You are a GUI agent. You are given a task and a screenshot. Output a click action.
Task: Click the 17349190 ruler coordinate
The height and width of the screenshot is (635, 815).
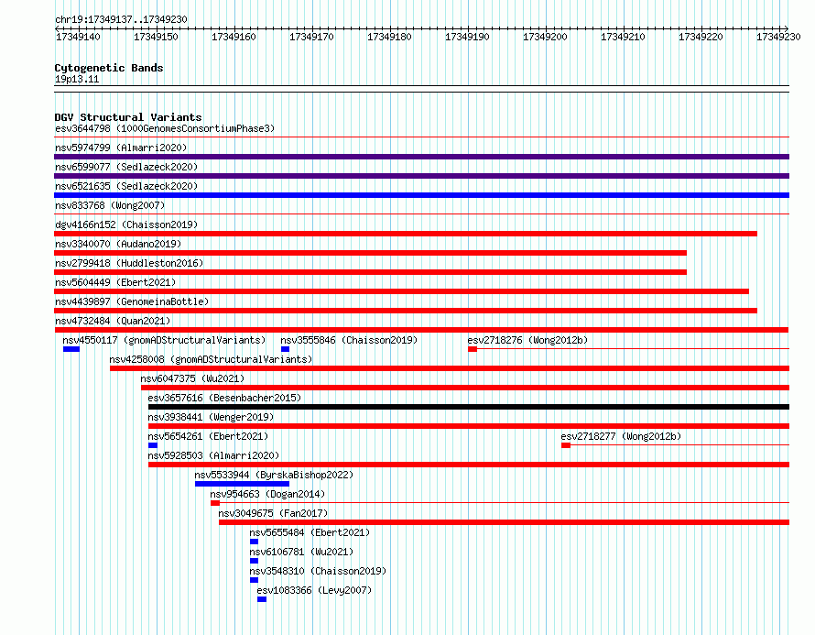467,37
